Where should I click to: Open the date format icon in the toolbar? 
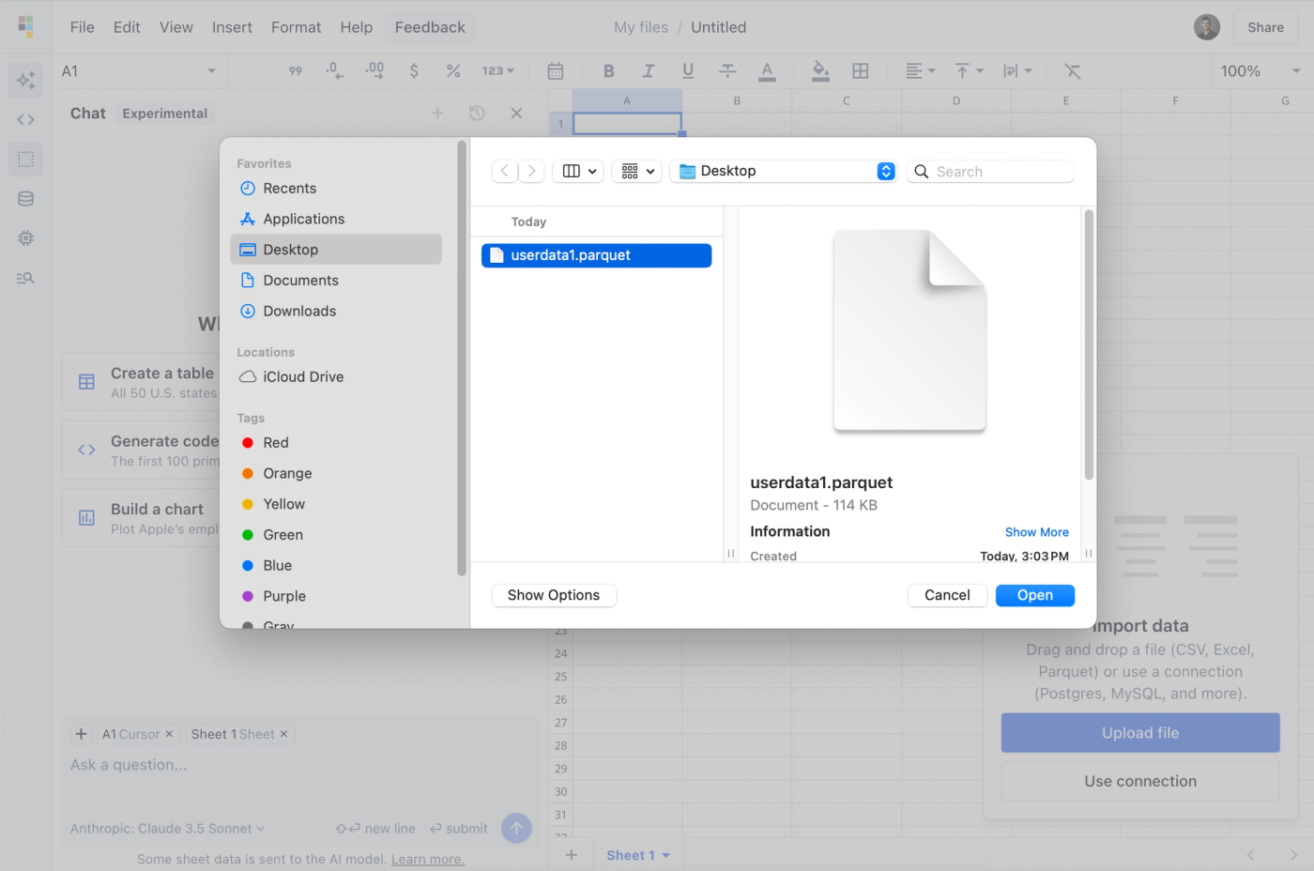point(556,70)
